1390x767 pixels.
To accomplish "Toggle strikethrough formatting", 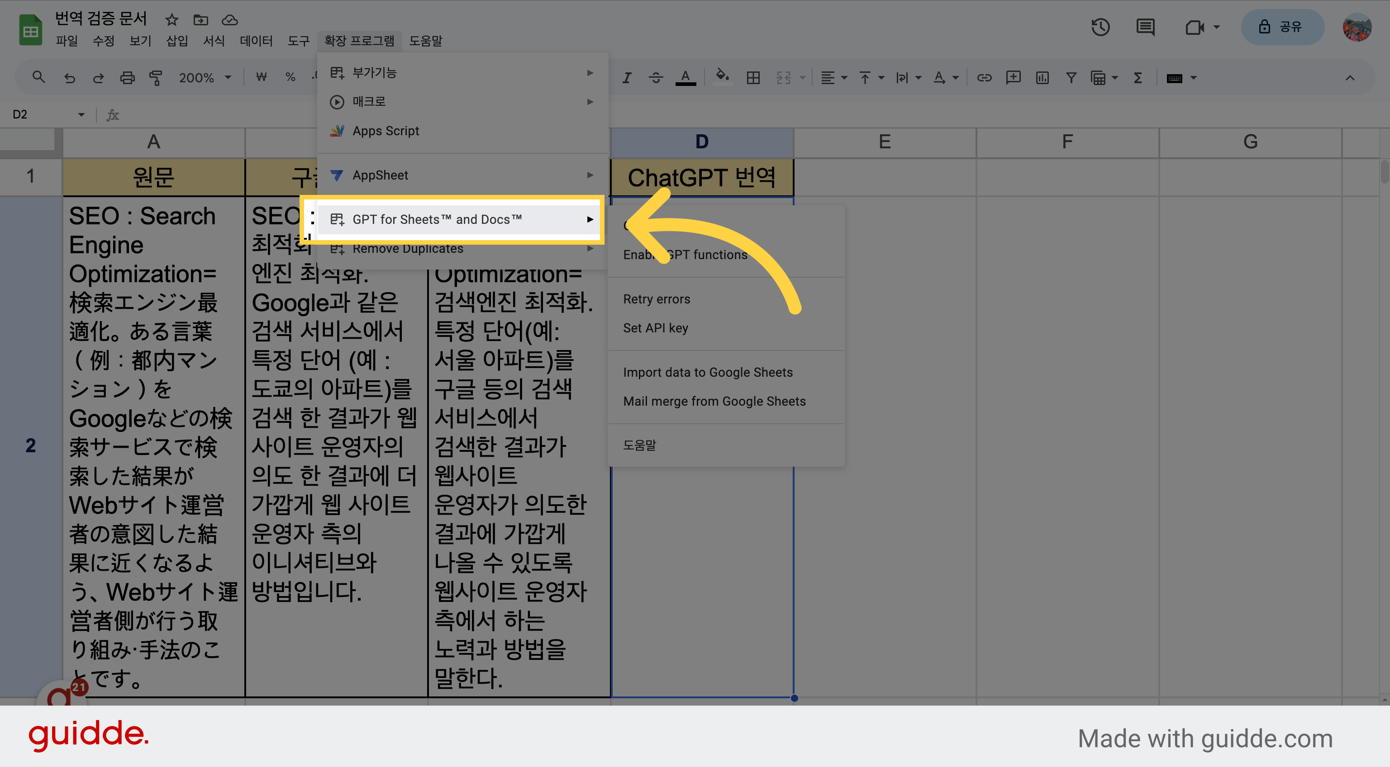I will click(x=656, y=78).
